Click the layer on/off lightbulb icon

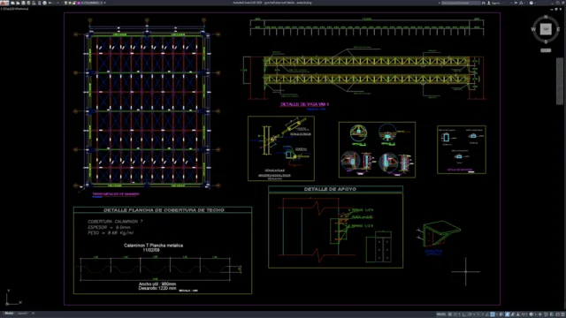coord(65,3)
